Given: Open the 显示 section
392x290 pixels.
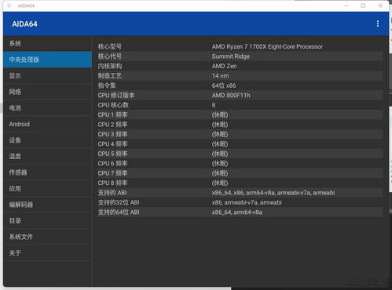Looking at the screenshot, I should tap(48, 76).
